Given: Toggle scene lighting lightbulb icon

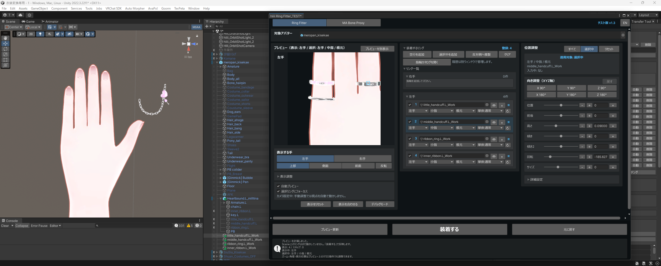Looking at the screenshot, I should pos(40,34).
